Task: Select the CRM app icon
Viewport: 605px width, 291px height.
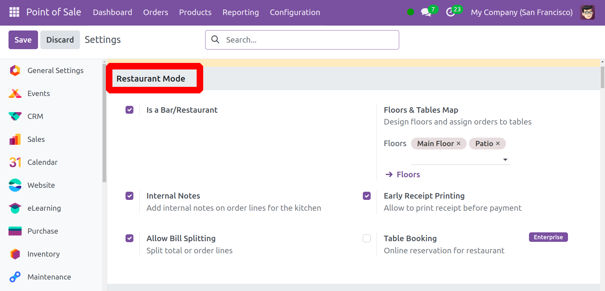Action: 15,116
